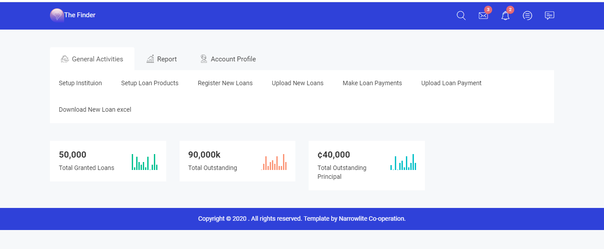Open Setup Instituion link
The width and height of the screenshot is (604, 249).
(x=80, y=83)
